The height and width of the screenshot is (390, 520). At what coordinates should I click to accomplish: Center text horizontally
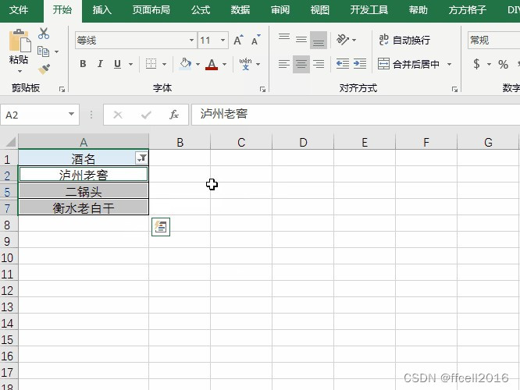tap(301, 64)
